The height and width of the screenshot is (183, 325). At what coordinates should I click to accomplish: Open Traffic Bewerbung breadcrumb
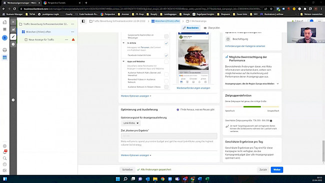click(x=117, y=21)
